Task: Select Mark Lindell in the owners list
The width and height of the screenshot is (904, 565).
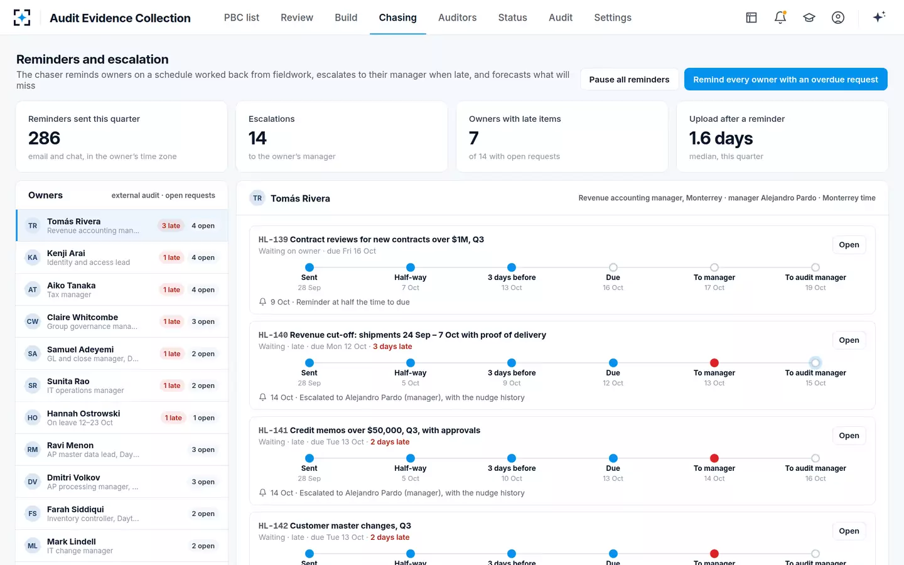Action: [x=122, y=546]
